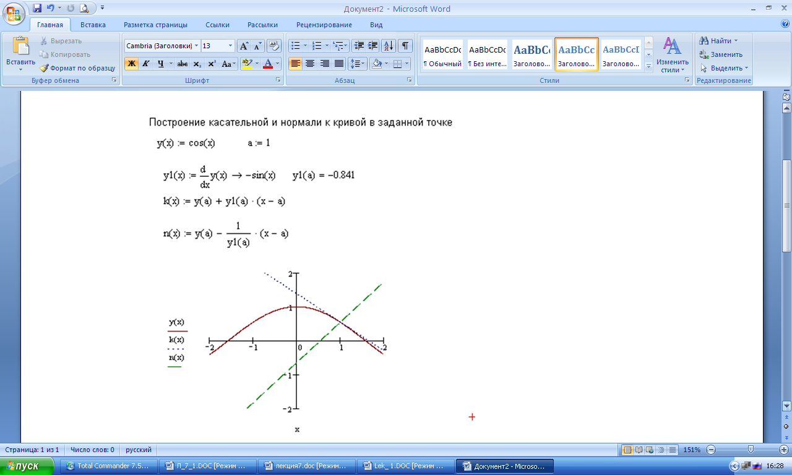Open Change Case (Аа) dropdown

[229, 64]
